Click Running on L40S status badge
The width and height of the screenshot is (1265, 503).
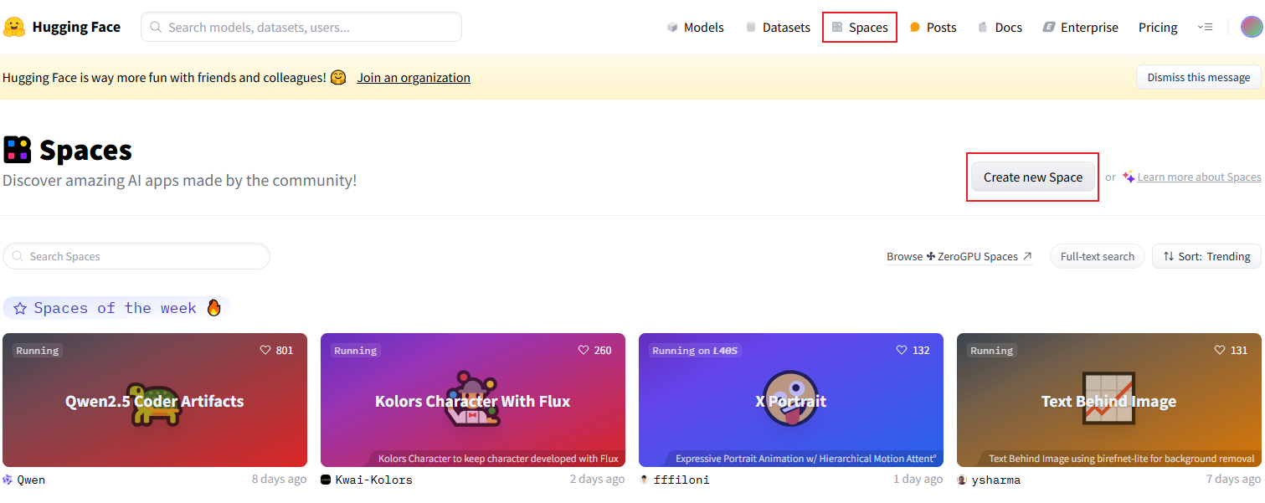(x=697, y=350)
